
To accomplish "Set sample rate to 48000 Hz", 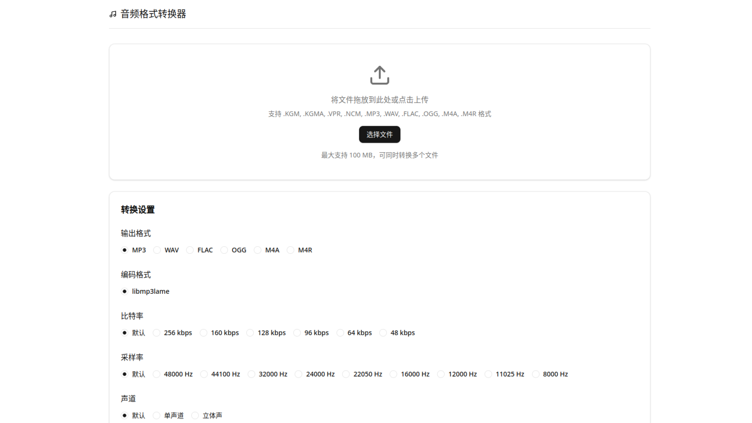I will click(x=157, y=374).
